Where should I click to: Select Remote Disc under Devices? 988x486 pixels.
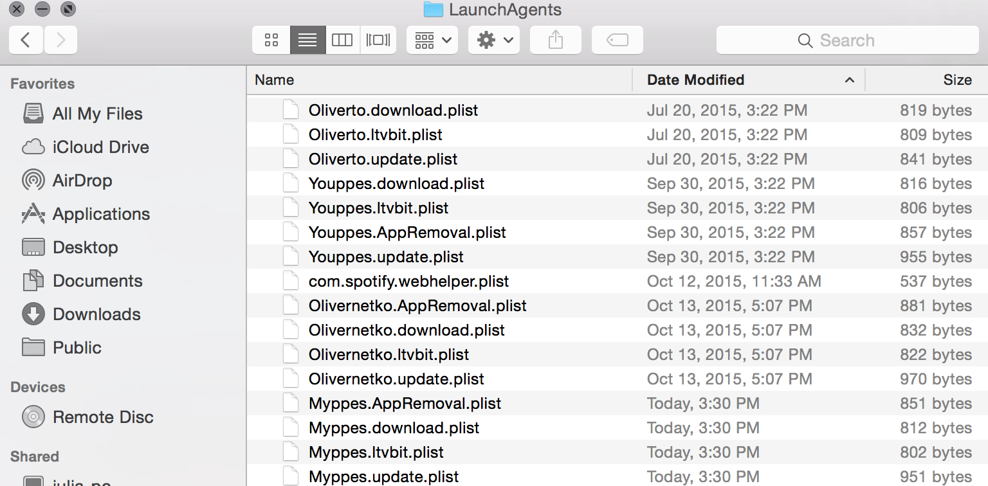[x=103, y=417]
